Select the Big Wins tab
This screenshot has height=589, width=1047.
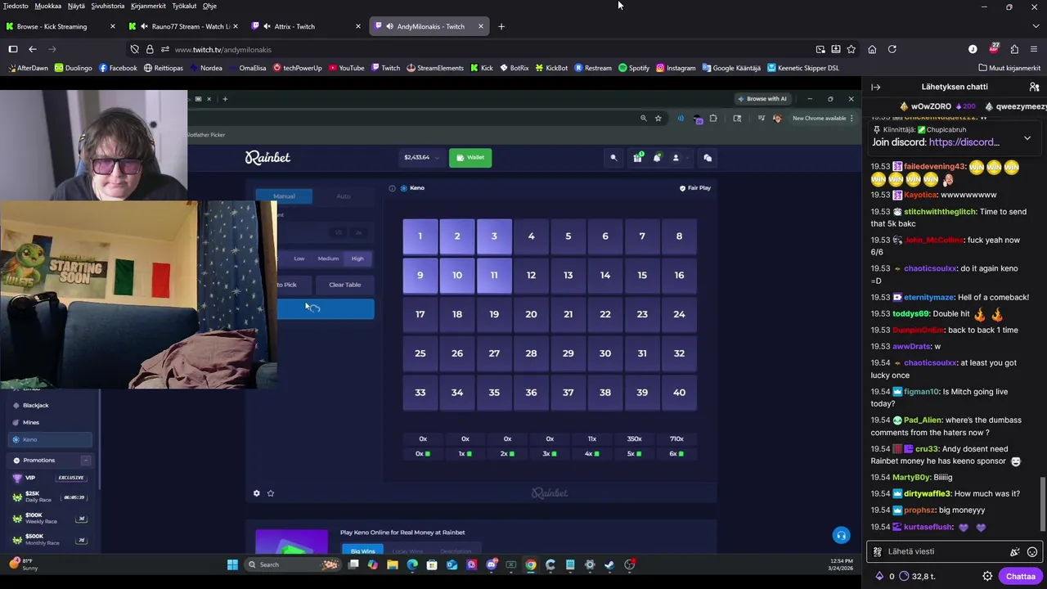(x=363, y=551)
